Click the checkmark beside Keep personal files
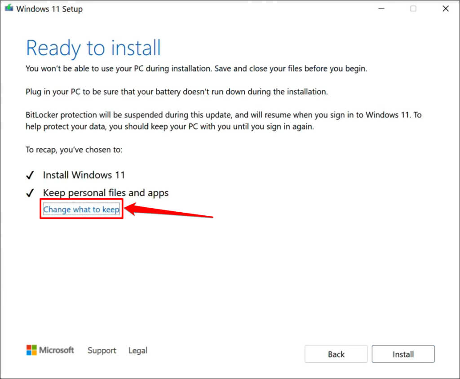Image resolution: width=460 pixels, height=379 pixels. [x=31, y=193]
